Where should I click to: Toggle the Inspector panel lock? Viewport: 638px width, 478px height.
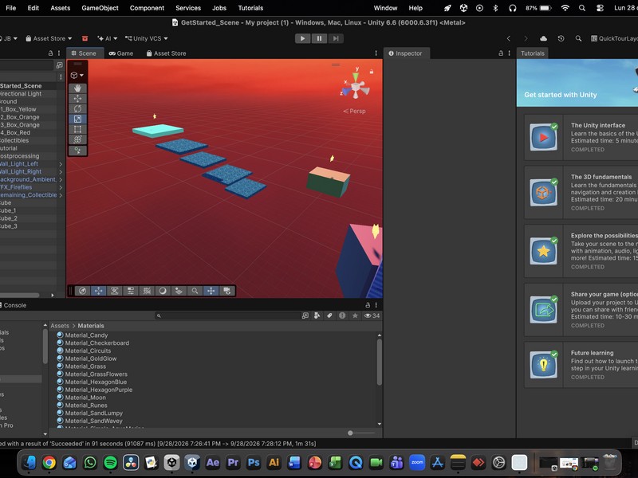[x=501, y=53]
